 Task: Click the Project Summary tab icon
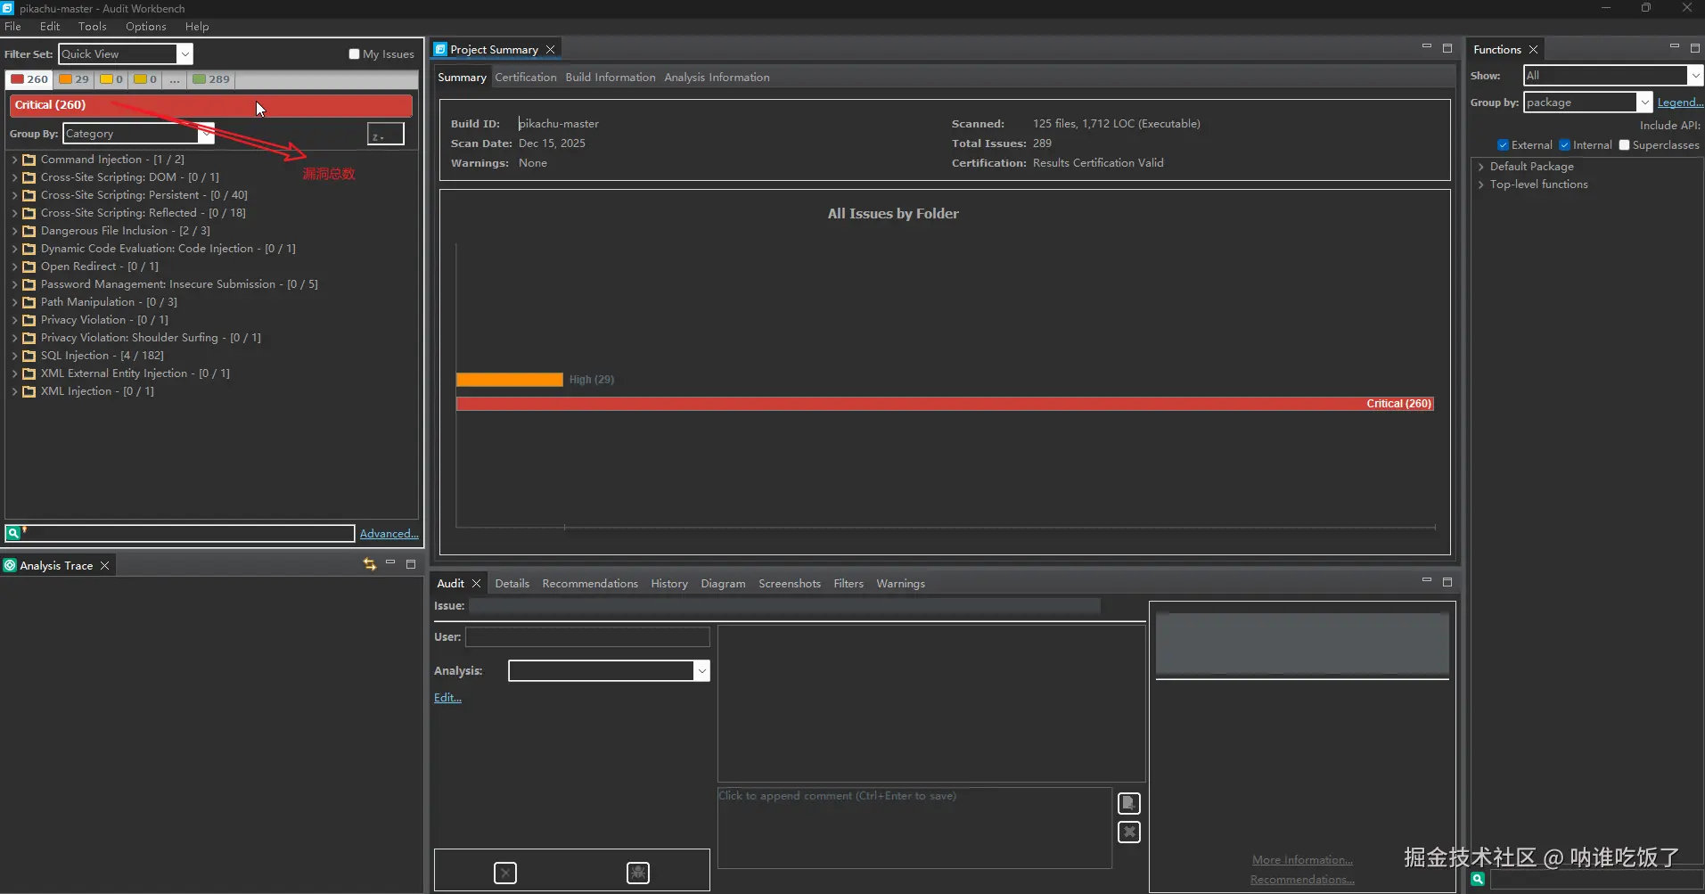[x=440, y=49]
